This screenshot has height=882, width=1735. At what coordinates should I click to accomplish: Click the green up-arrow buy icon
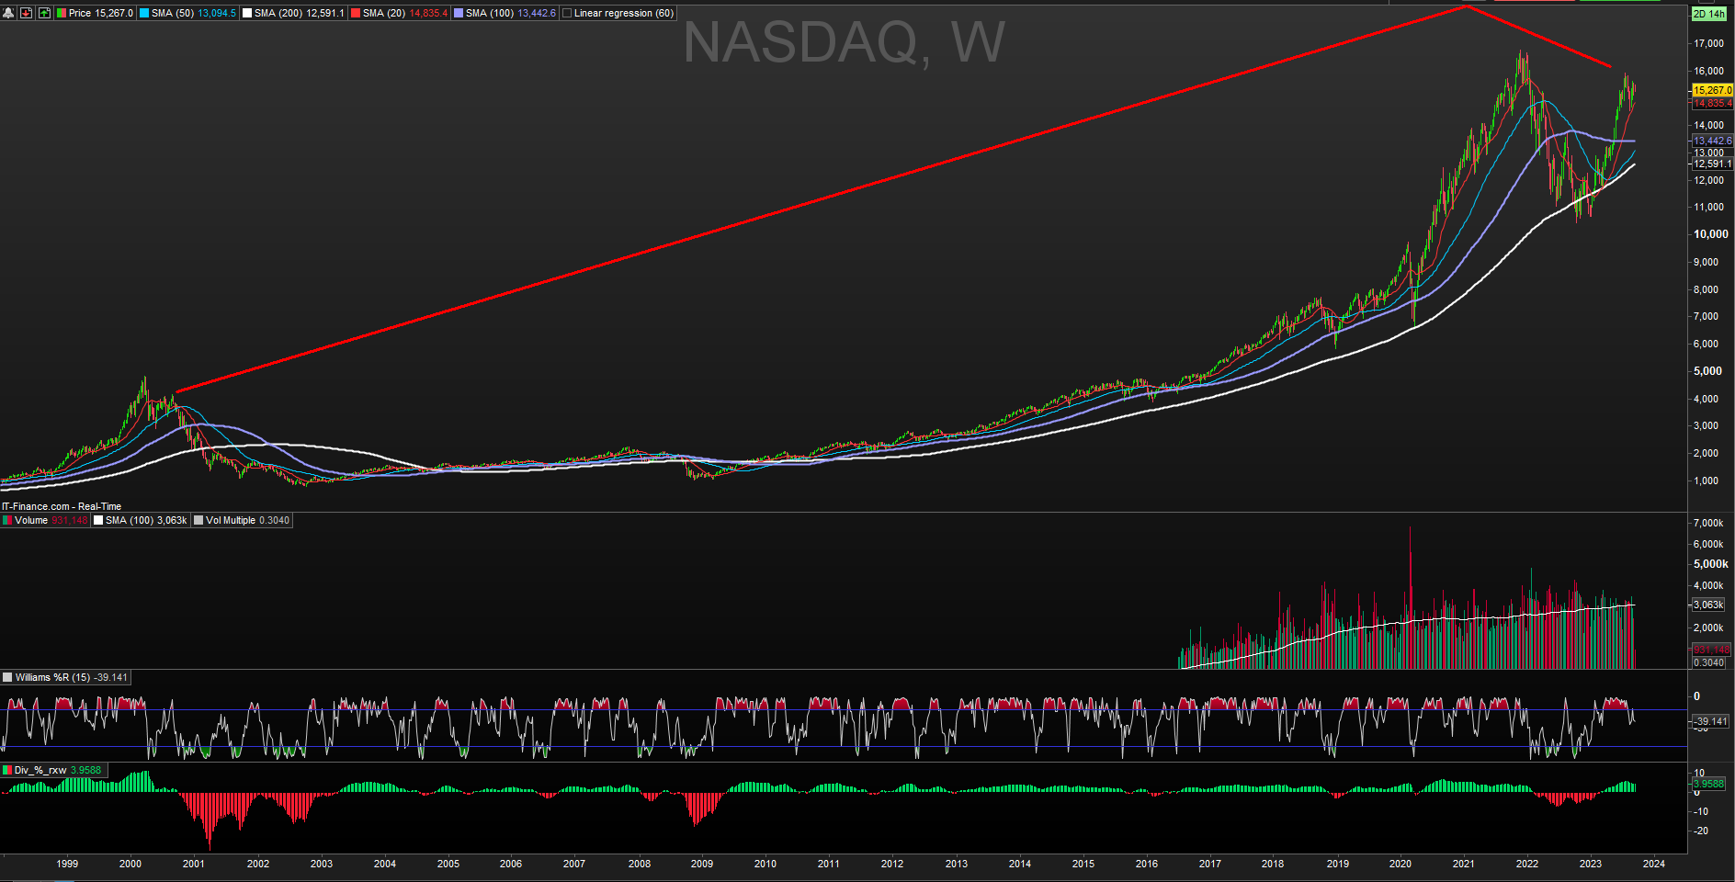click(44, 13)
